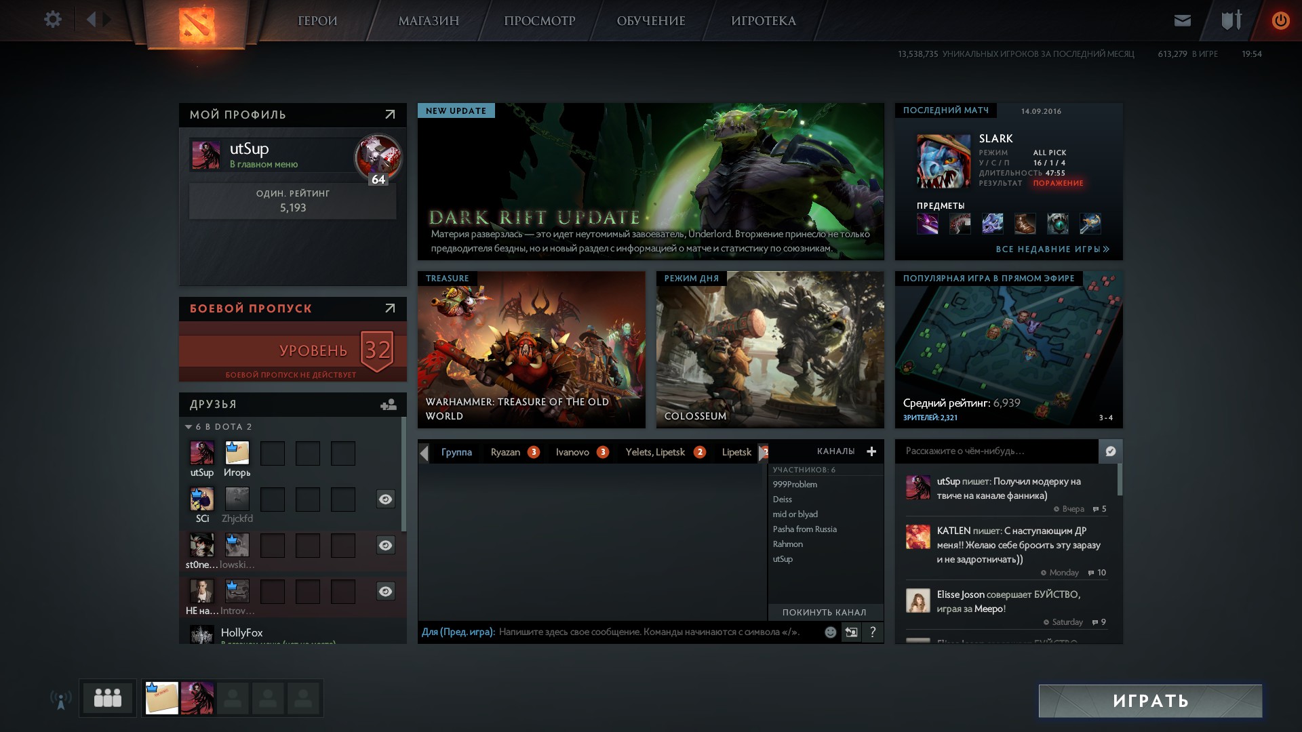1302x732 pixels.
Task: Collapse the '6 в Dota 2' friends group
Action: [189, 427]
